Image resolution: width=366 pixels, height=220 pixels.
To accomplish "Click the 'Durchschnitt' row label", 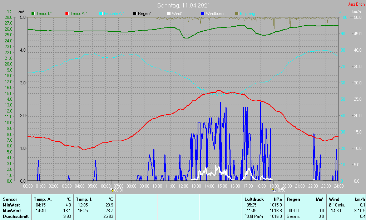I will tap(16, 216).
